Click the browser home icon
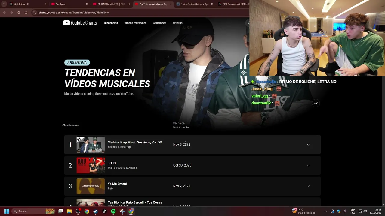Screen dimensions: 385x216 tap(26, 13)
